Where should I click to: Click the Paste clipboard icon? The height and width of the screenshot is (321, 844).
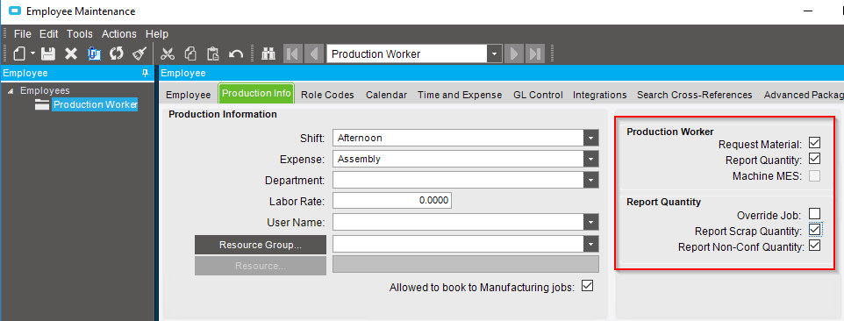[x=213, y=53]
